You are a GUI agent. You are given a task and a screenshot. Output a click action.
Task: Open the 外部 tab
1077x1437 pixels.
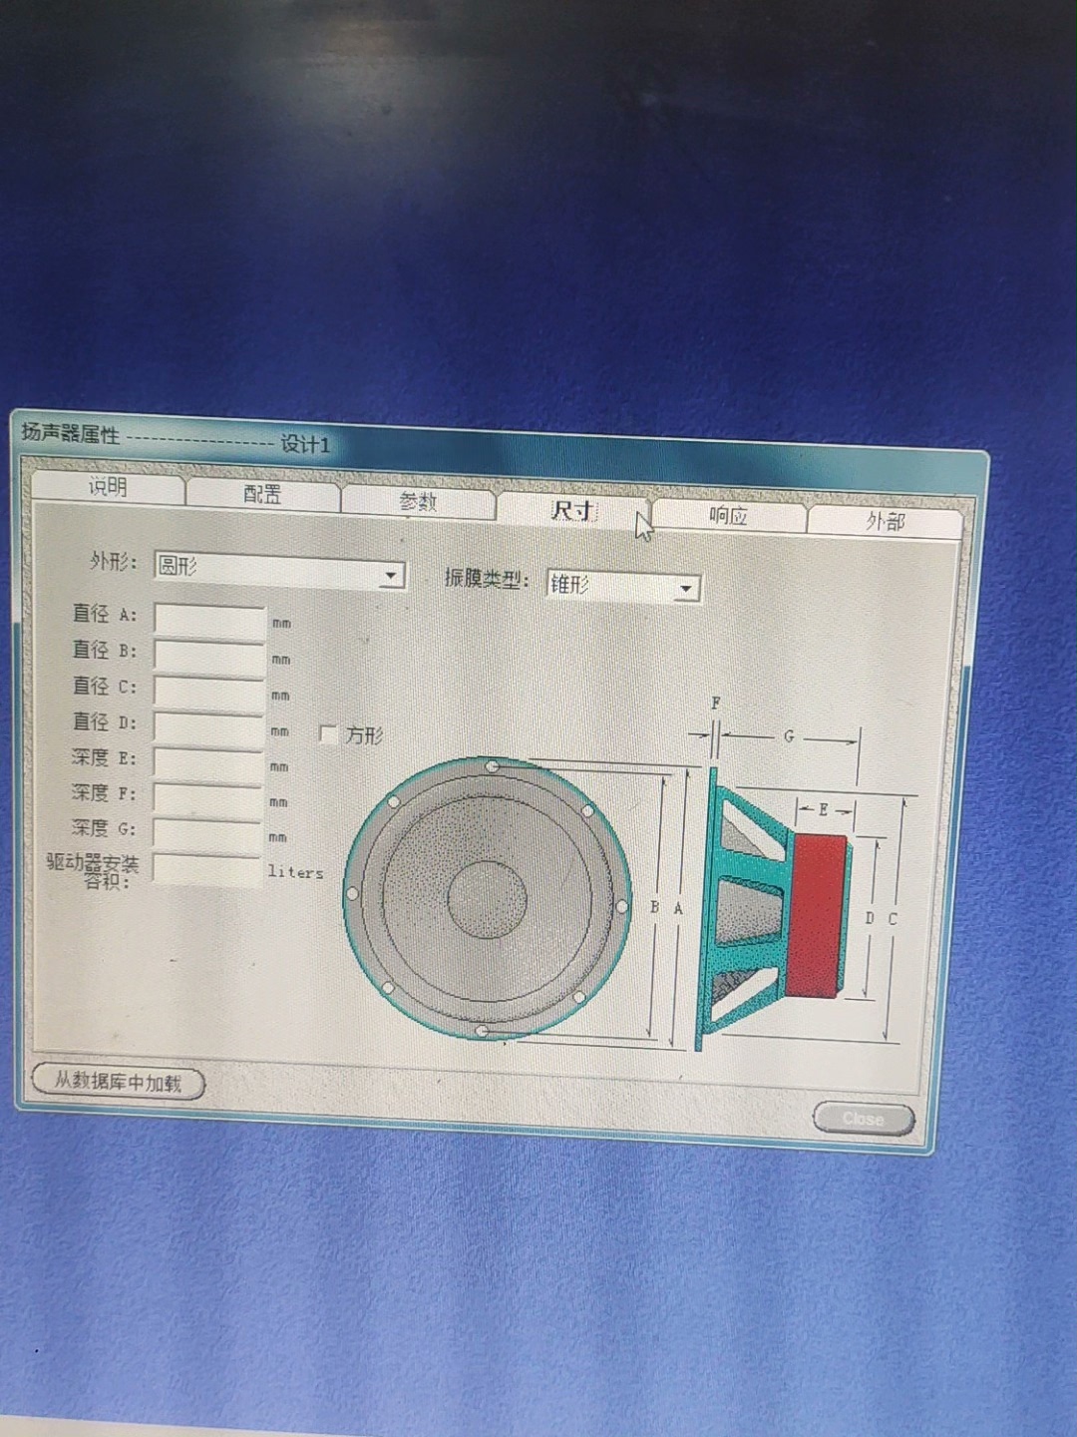coord(885,522)
